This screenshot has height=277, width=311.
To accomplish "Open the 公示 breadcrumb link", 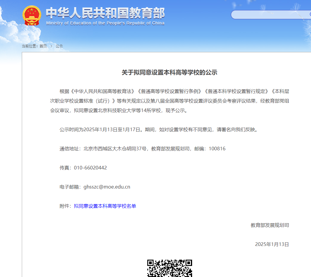I will click(x=59, y=46).
